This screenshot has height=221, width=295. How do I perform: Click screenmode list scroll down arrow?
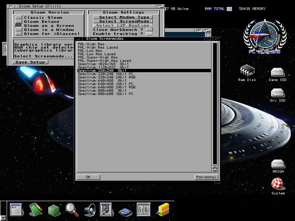tap(215, 171)
